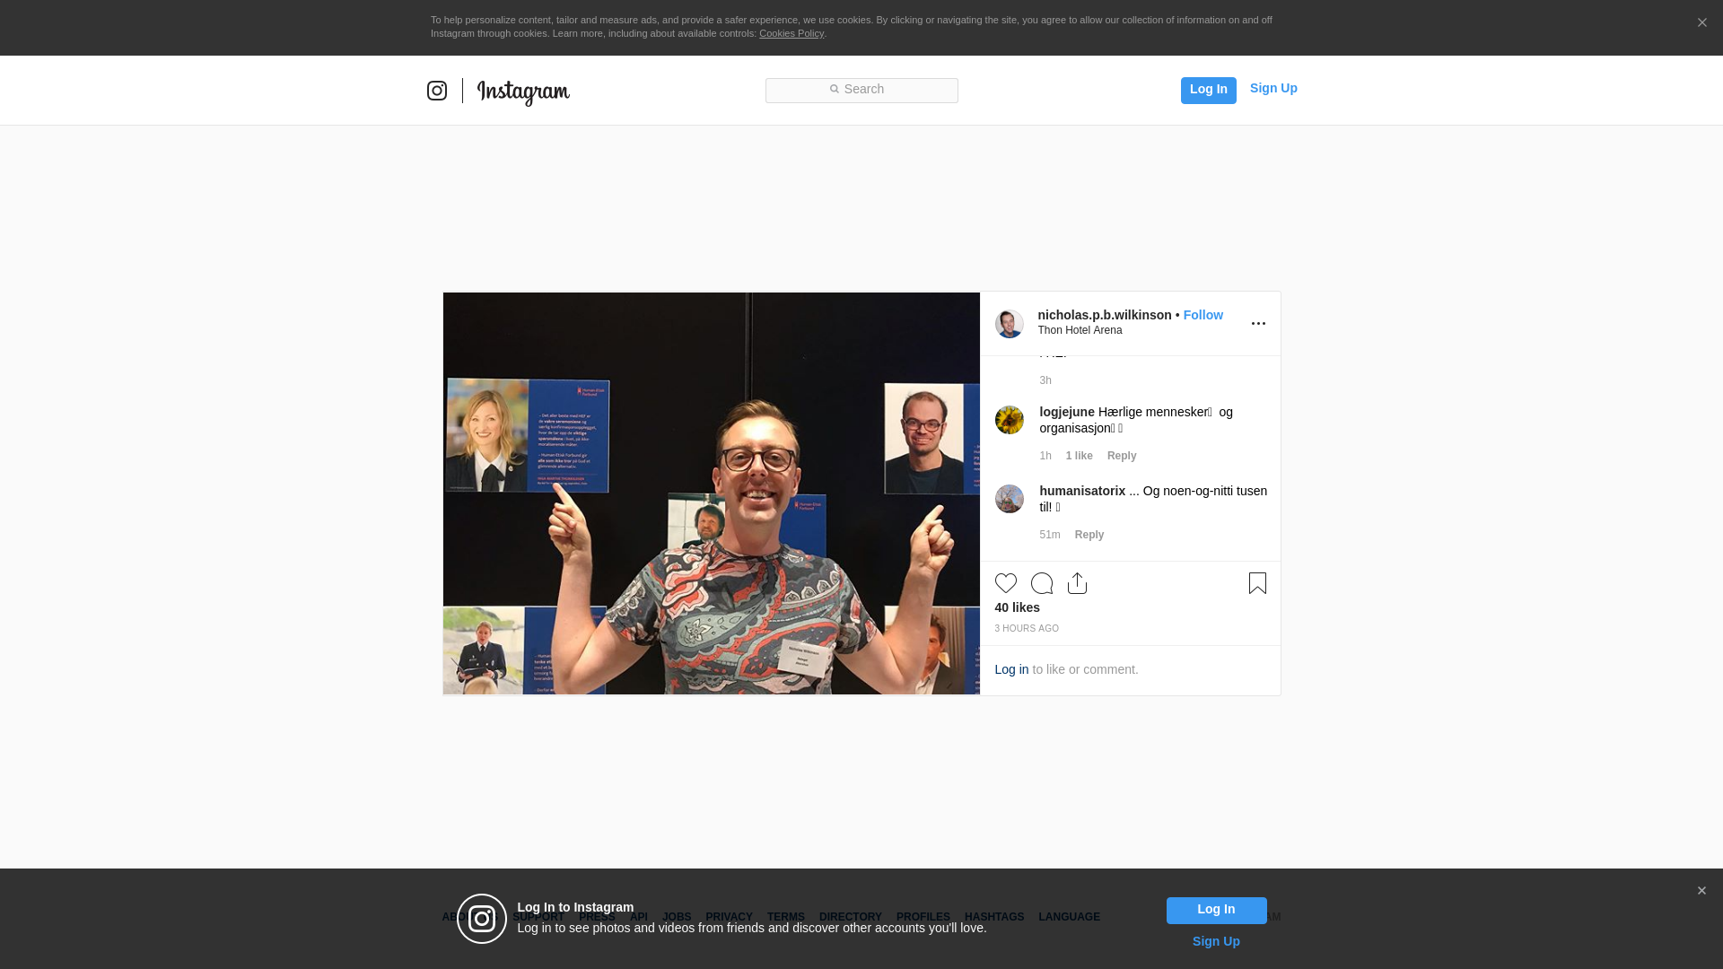Open the Instagram wordmark logo
1723x969 pixels.
pyautogui.click(x=523, y=92)
